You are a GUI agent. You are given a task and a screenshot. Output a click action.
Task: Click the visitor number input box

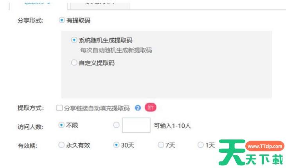click(136, 125)
